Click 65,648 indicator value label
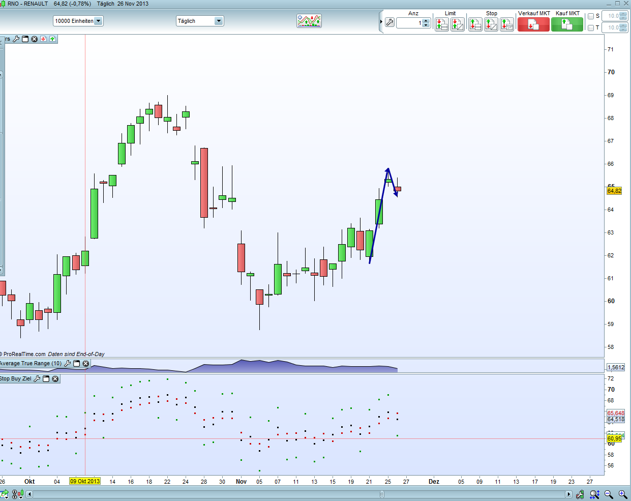This screenshot has width=631, height=501. point(616,414)
